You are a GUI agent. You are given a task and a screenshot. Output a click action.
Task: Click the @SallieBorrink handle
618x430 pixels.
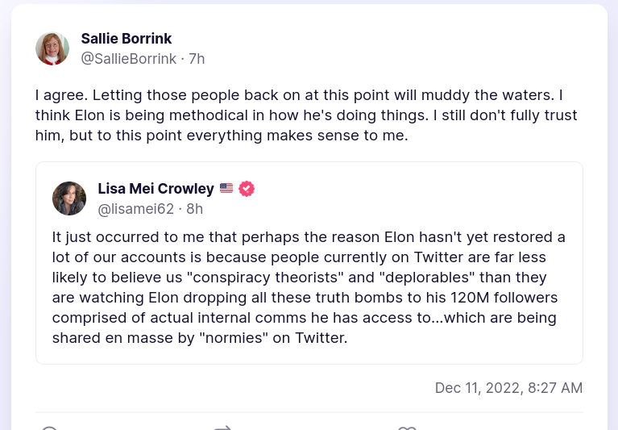pyautogui.click(x=130, y=59)
